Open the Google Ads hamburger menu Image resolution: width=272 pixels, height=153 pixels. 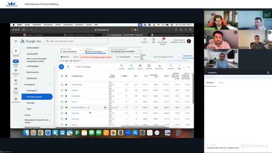tap(16, 41)
